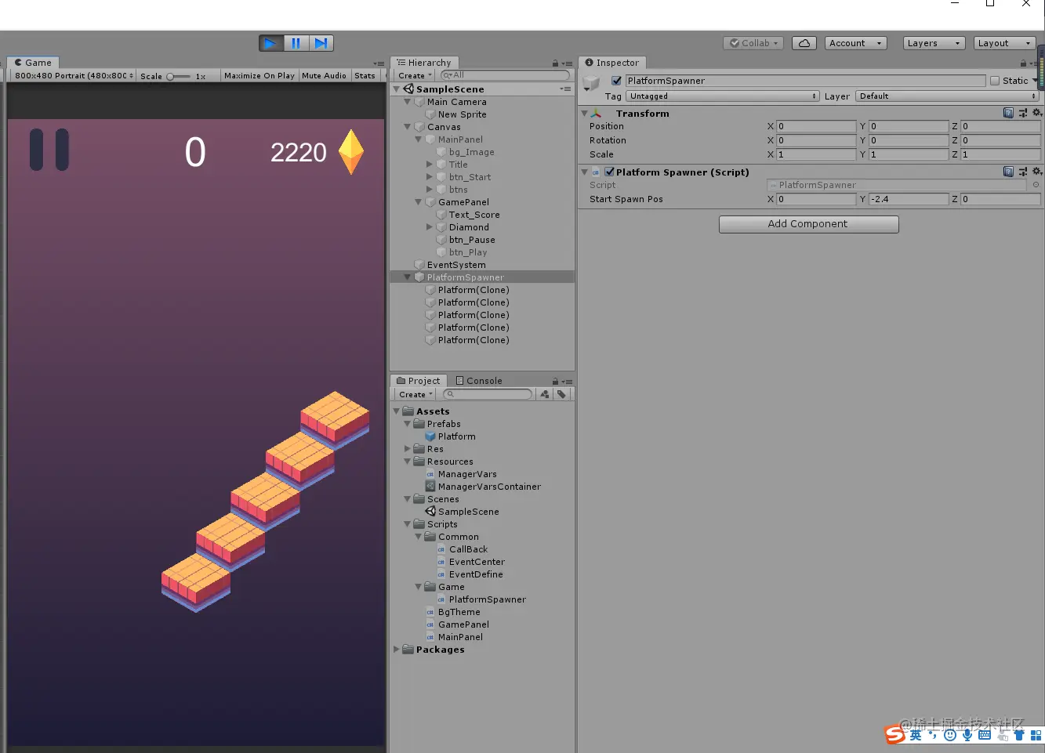Select New Sprite in the Hierarchy

point(462,114)
